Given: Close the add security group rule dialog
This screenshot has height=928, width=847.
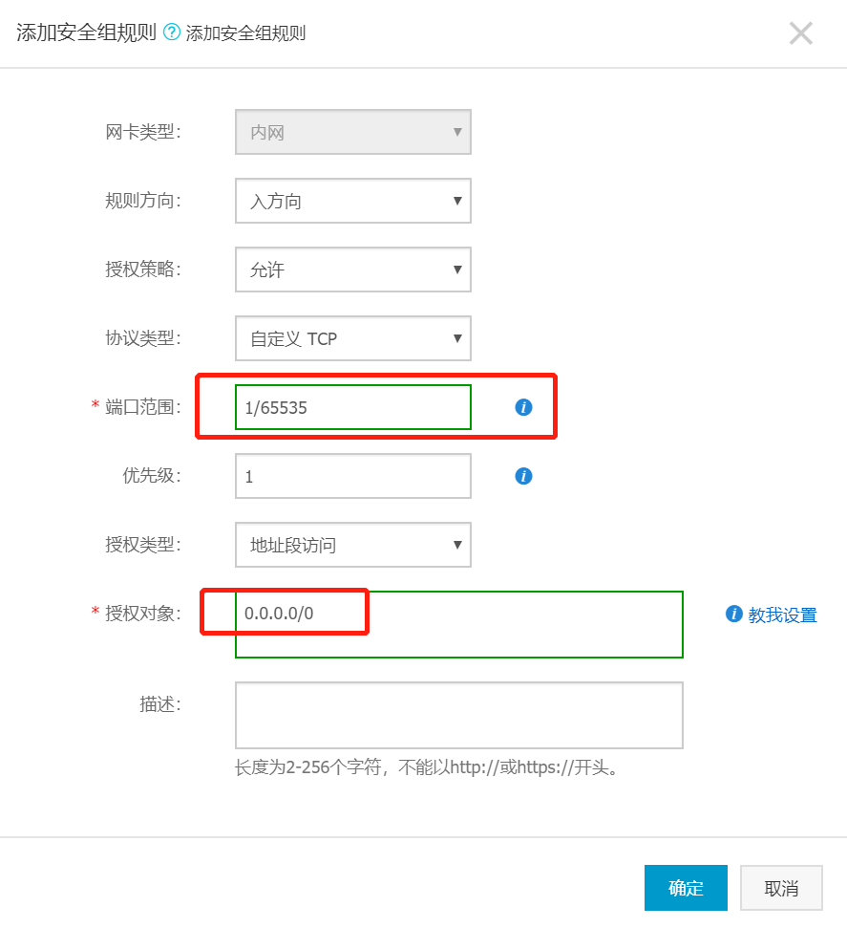Looking at the screenshot, I should [x=801, y=33].
